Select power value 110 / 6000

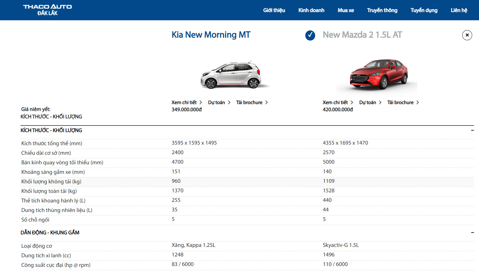(335, 264)
